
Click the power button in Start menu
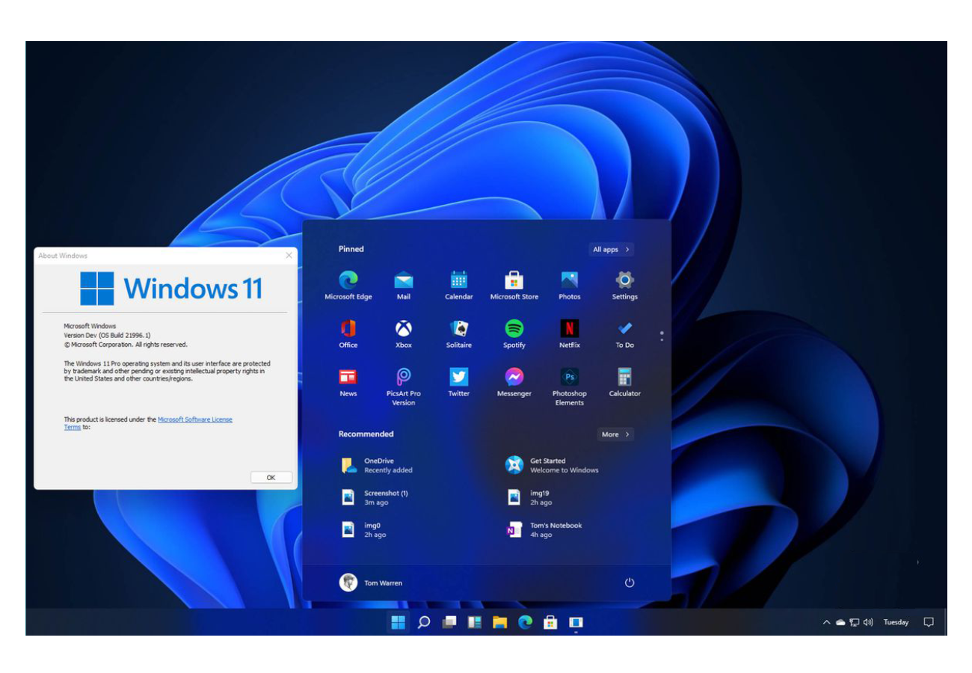click(x=630, y=583)
